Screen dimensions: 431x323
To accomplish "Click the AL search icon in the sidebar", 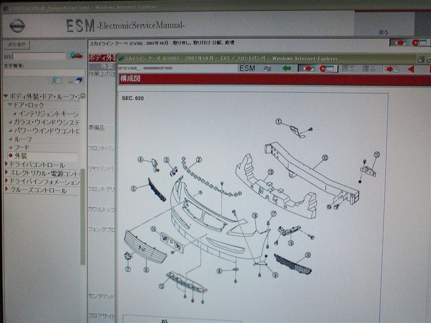I will pos(75,81).
